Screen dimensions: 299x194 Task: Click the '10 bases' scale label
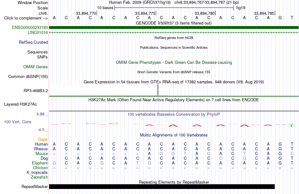click(105, 8)
